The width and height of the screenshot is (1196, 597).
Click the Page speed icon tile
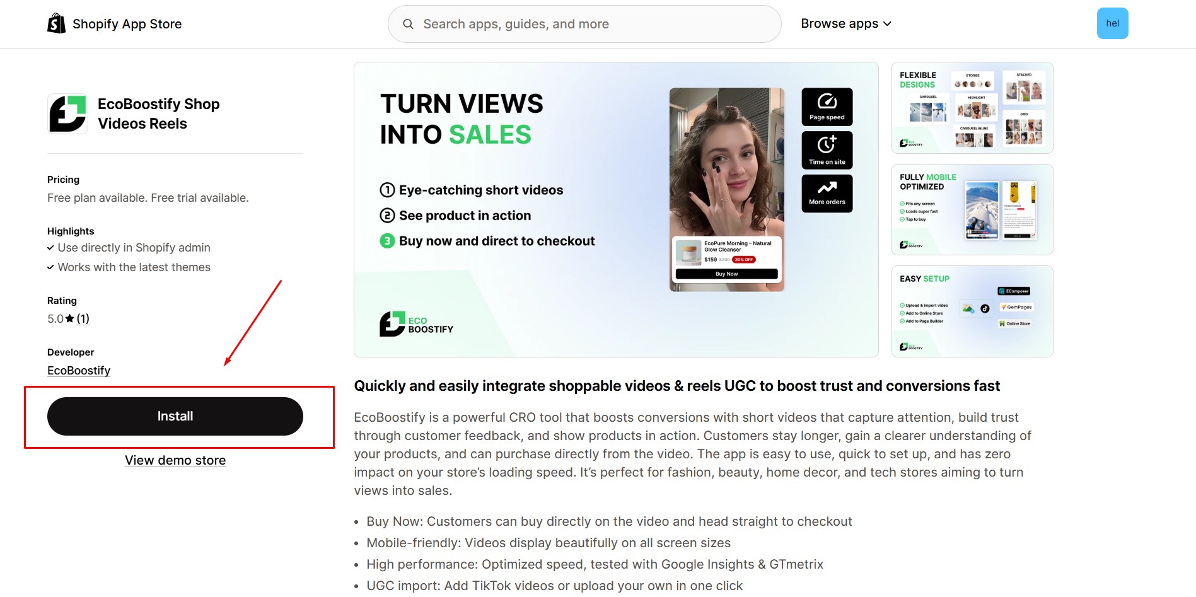tap(827, 107)
